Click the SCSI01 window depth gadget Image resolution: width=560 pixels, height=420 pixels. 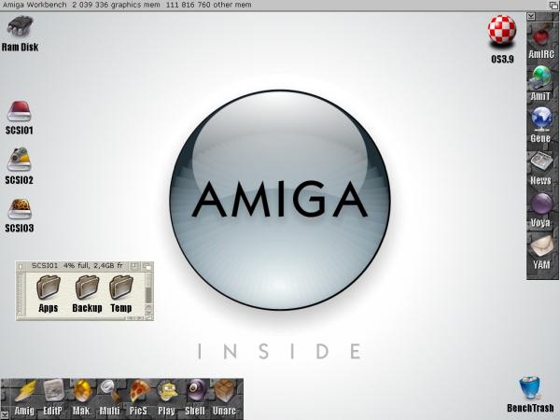(x=147, y=266)
